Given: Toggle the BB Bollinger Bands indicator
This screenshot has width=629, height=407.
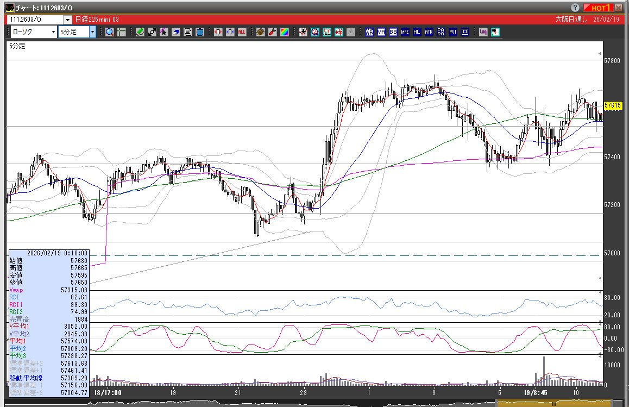Looking at the screenshot, I should (393, 32).
